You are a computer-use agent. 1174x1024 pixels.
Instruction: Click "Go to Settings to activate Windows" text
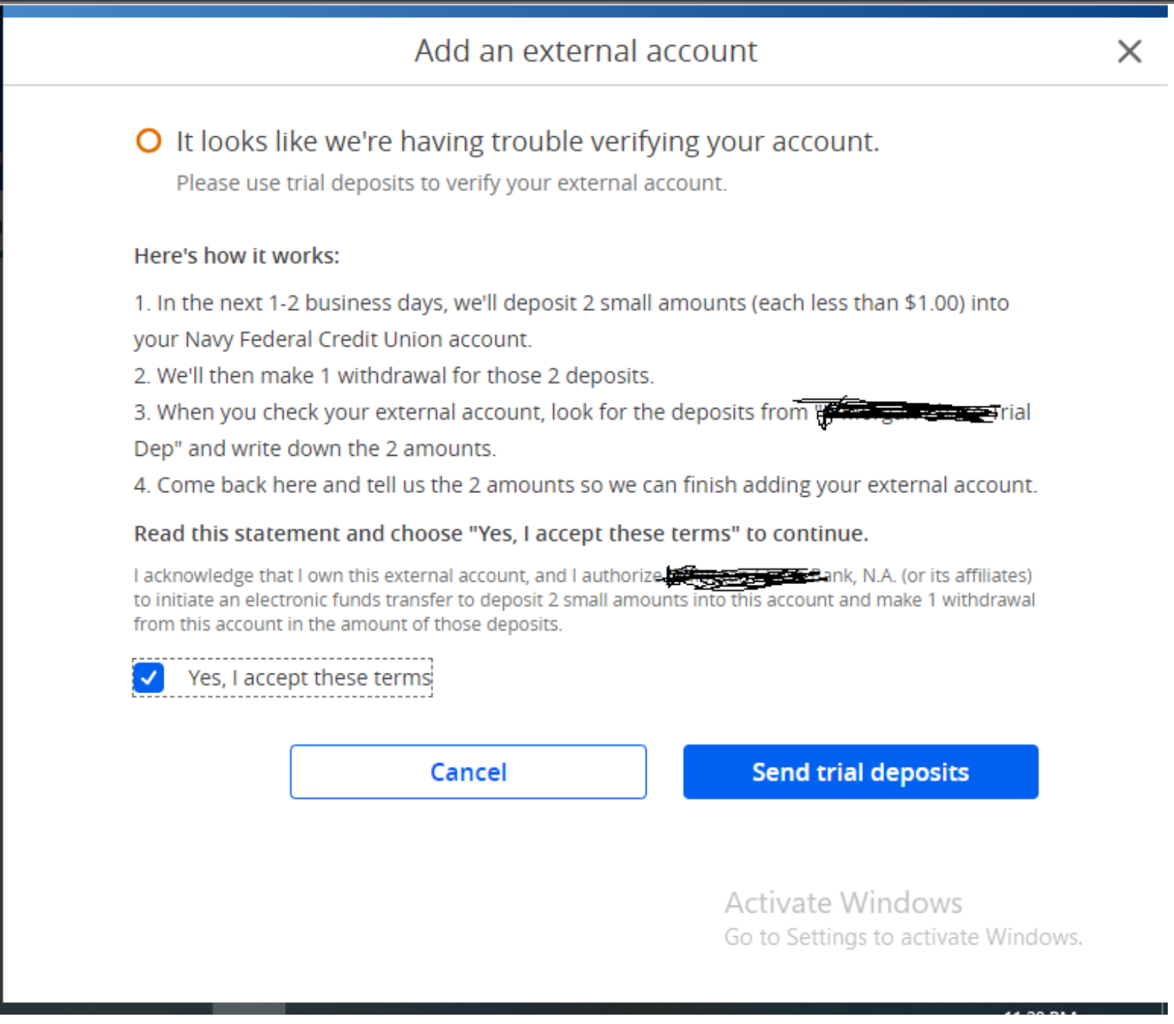903,937
